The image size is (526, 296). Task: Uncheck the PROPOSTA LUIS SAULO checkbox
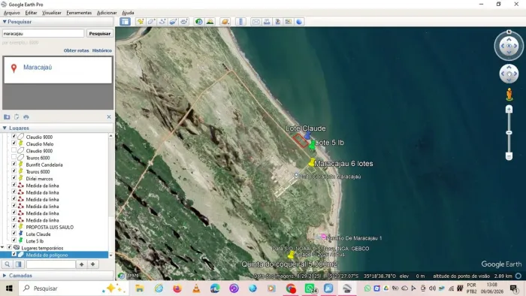[14, 227]
